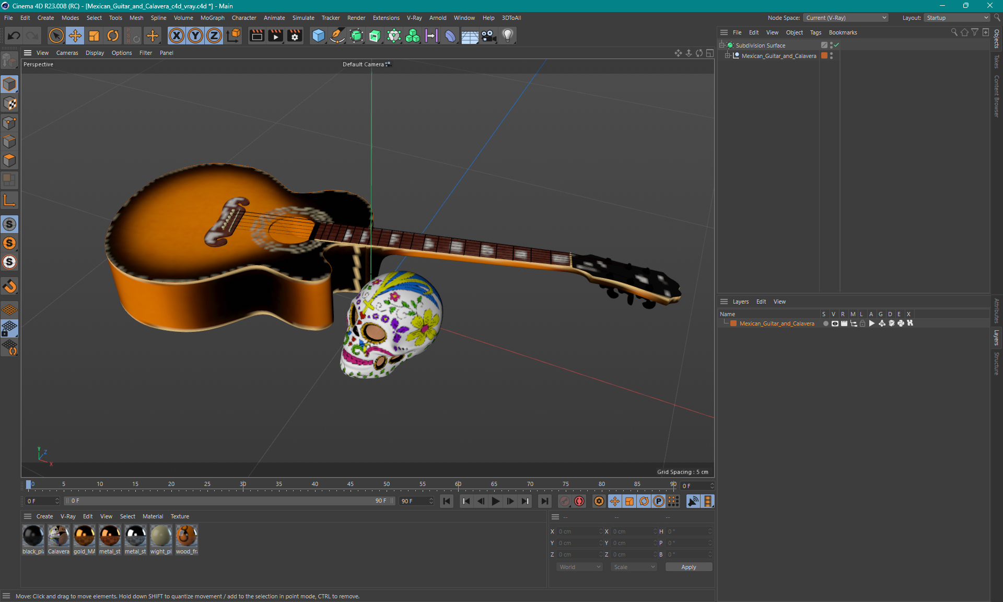Toggle layer solo dot in Layers panel
Viewport: 1003px width, 602px height.
(x=825, y=323)
